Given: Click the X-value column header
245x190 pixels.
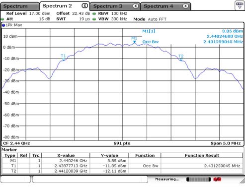Looking at the screenshot, I should (x=66, y=155).
